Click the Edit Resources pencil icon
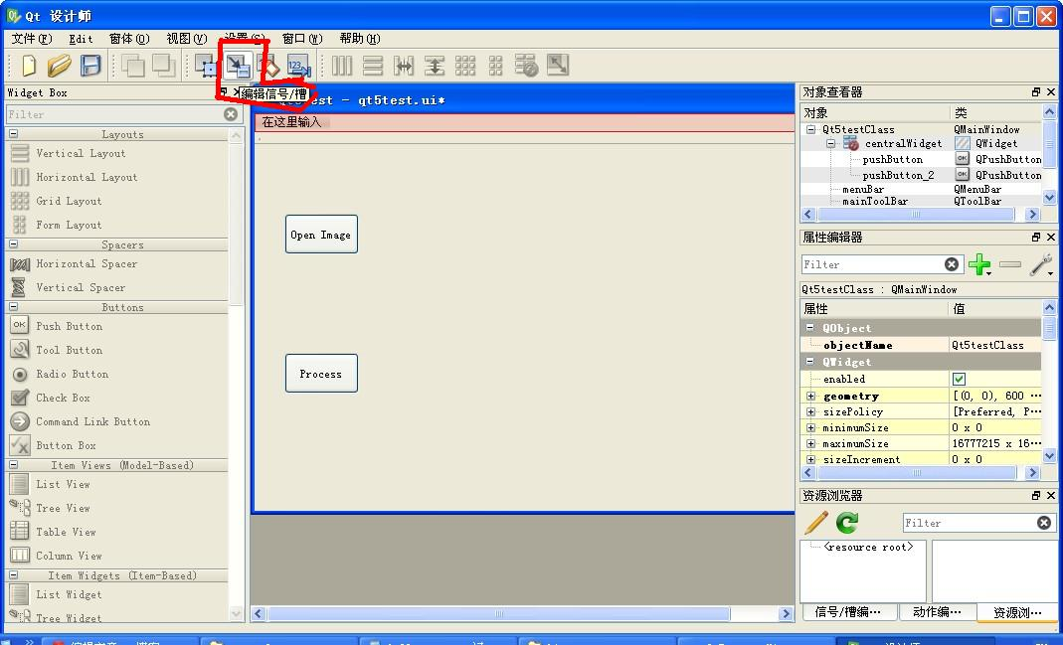Screen dimensions: 1063x645 pyautogui.click(x=815, y=522)
